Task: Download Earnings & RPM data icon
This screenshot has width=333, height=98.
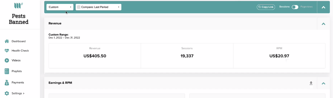Action: pos(311,83)
